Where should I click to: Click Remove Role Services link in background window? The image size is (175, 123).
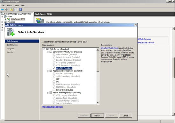click(146, 43)
